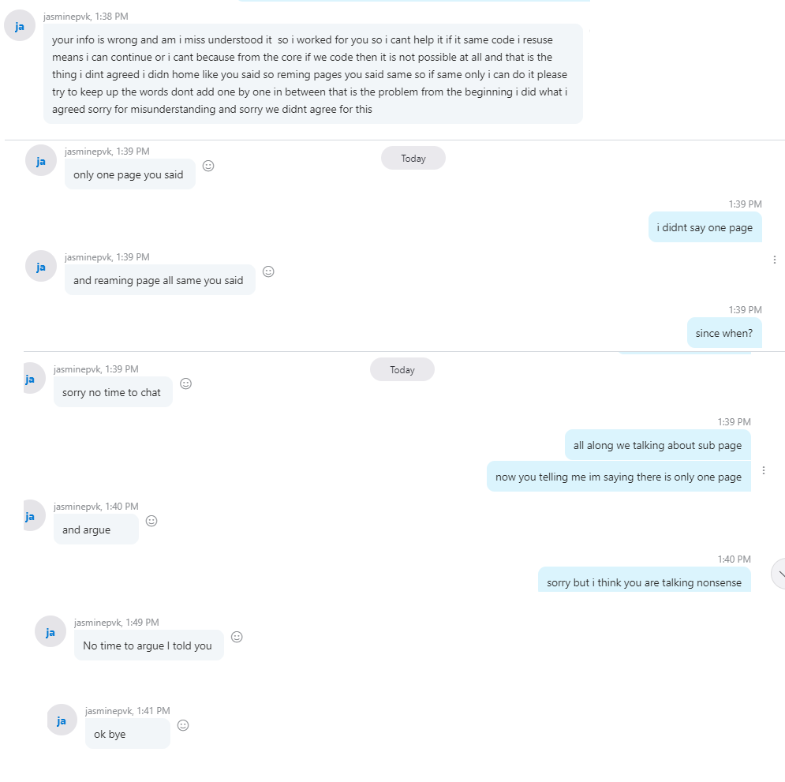Click sender name "jasminepvk, 1:49 PM"

click(x=117, y=623)
